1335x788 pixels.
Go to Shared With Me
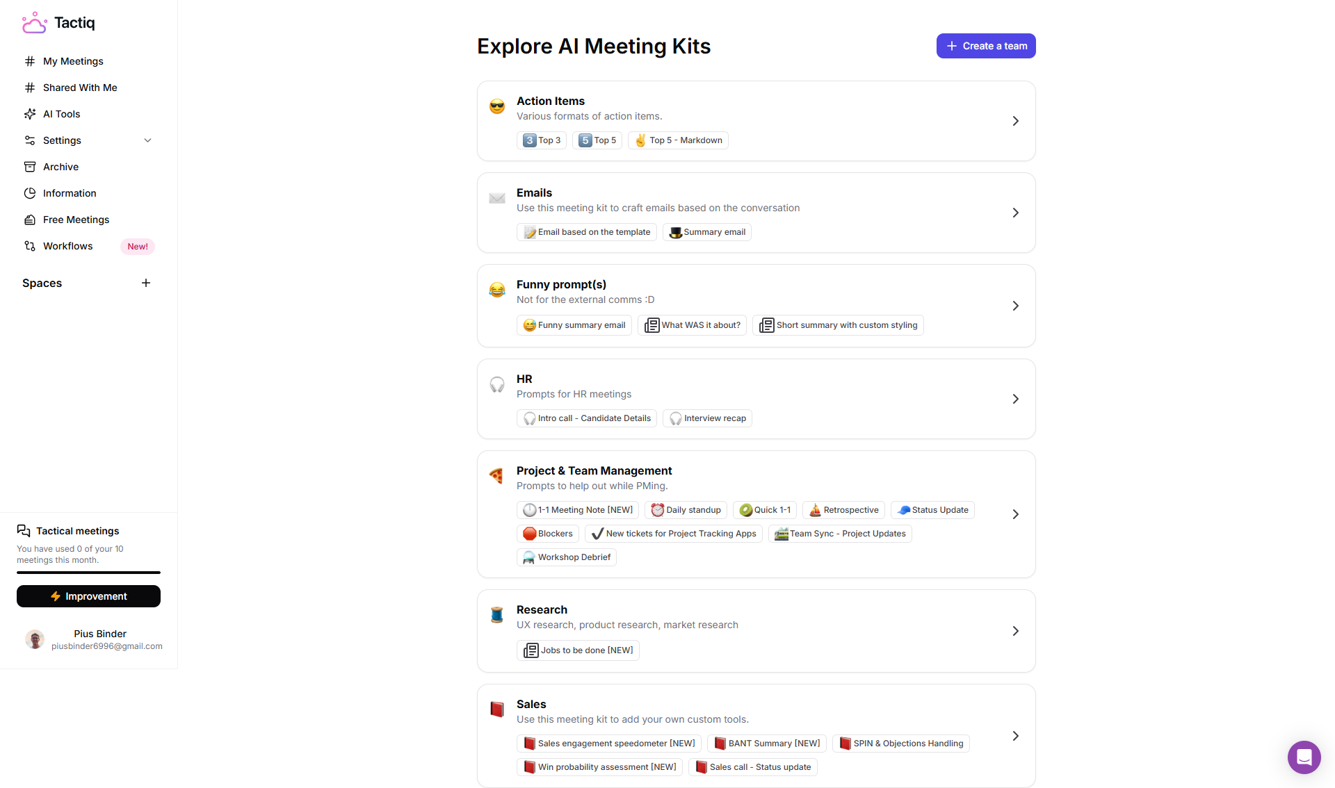(x=80, y=88)
